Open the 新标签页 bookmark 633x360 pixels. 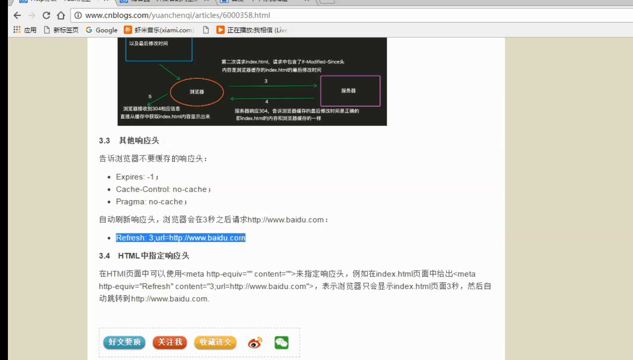pos(61,30)
